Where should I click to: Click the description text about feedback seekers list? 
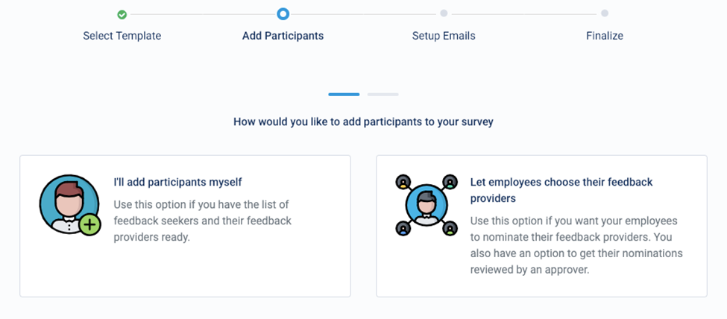click(x=203, y=221)
